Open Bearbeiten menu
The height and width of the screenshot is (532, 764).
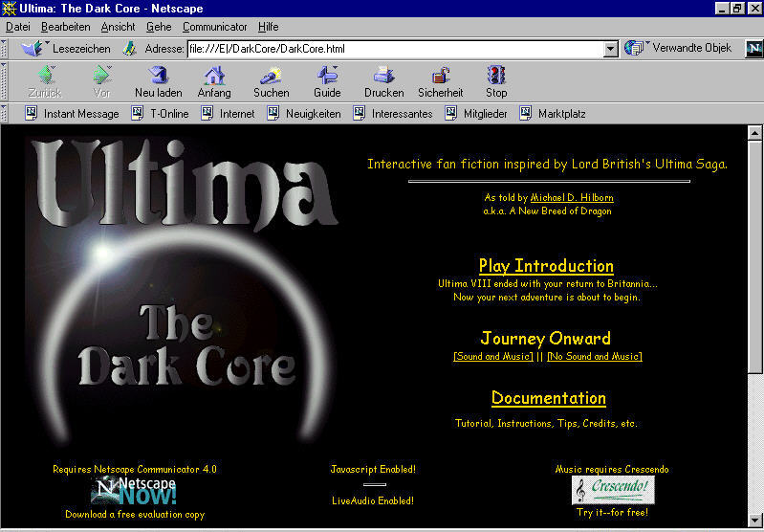tap(66, 27)
